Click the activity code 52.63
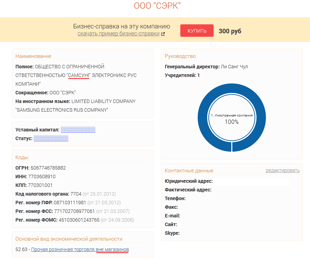 pyautogui.click(x=21, y=249)
